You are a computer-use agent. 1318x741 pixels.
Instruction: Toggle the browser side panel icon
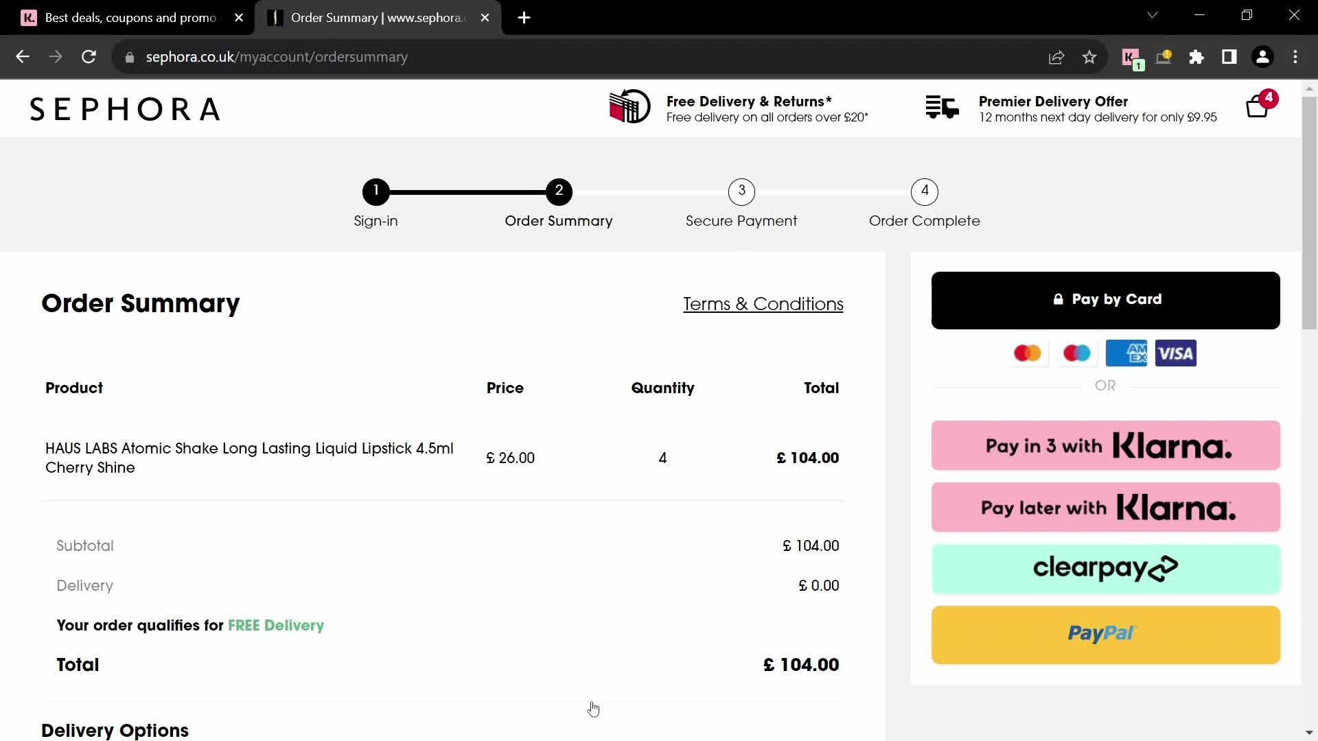pyautogui.click(x=1229, y=57)
